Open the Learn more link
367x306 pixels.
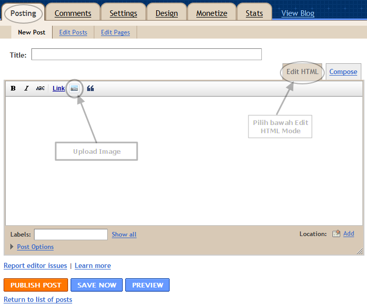[x=93, y=265]
